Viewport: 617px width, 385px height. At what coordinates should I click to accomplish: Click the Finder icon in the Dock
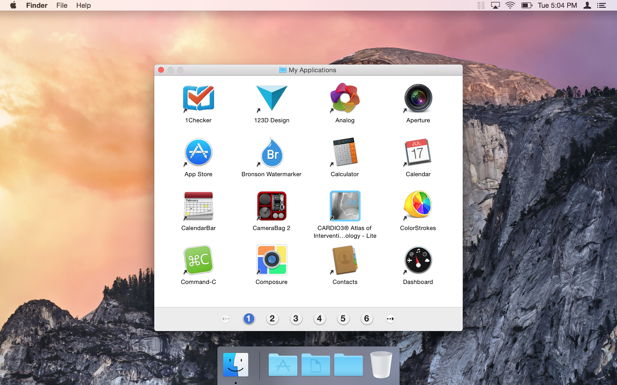pos(236,364)
